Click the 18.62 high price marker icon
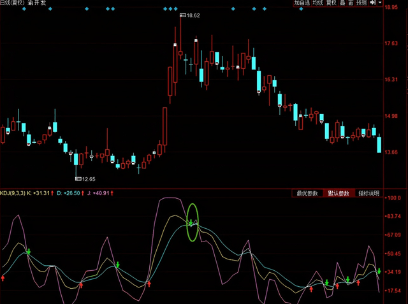 pyautogui.click(x=183, y=15)
